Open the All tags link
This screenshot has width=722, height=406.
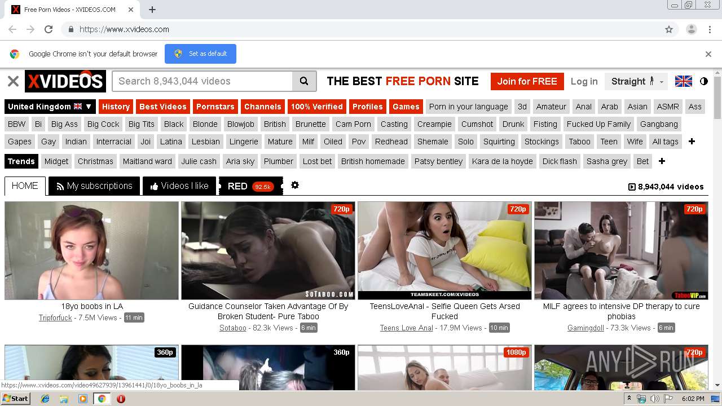pyautogui.click(x=665, y=142)
